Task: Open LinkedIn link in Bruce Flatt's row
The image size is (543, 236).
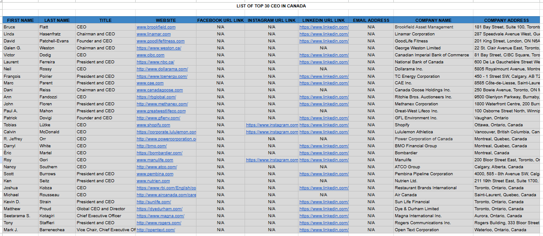Action: point(324,27)
